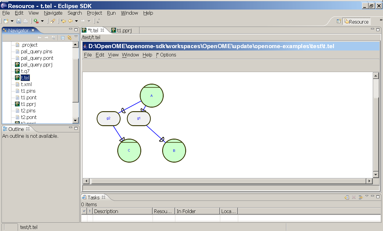Run the last launched tool with the green icon
Viewport: 383px width, 231px height.
pyautogui.click(x=35, y=21)
